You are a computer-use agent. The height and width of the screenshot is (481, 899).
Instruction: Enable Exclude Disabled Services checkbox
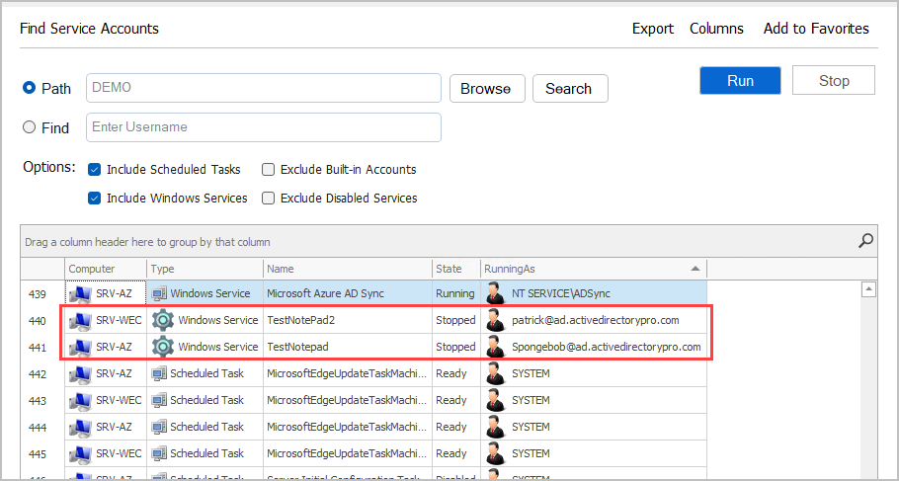(x=268, y=199)
